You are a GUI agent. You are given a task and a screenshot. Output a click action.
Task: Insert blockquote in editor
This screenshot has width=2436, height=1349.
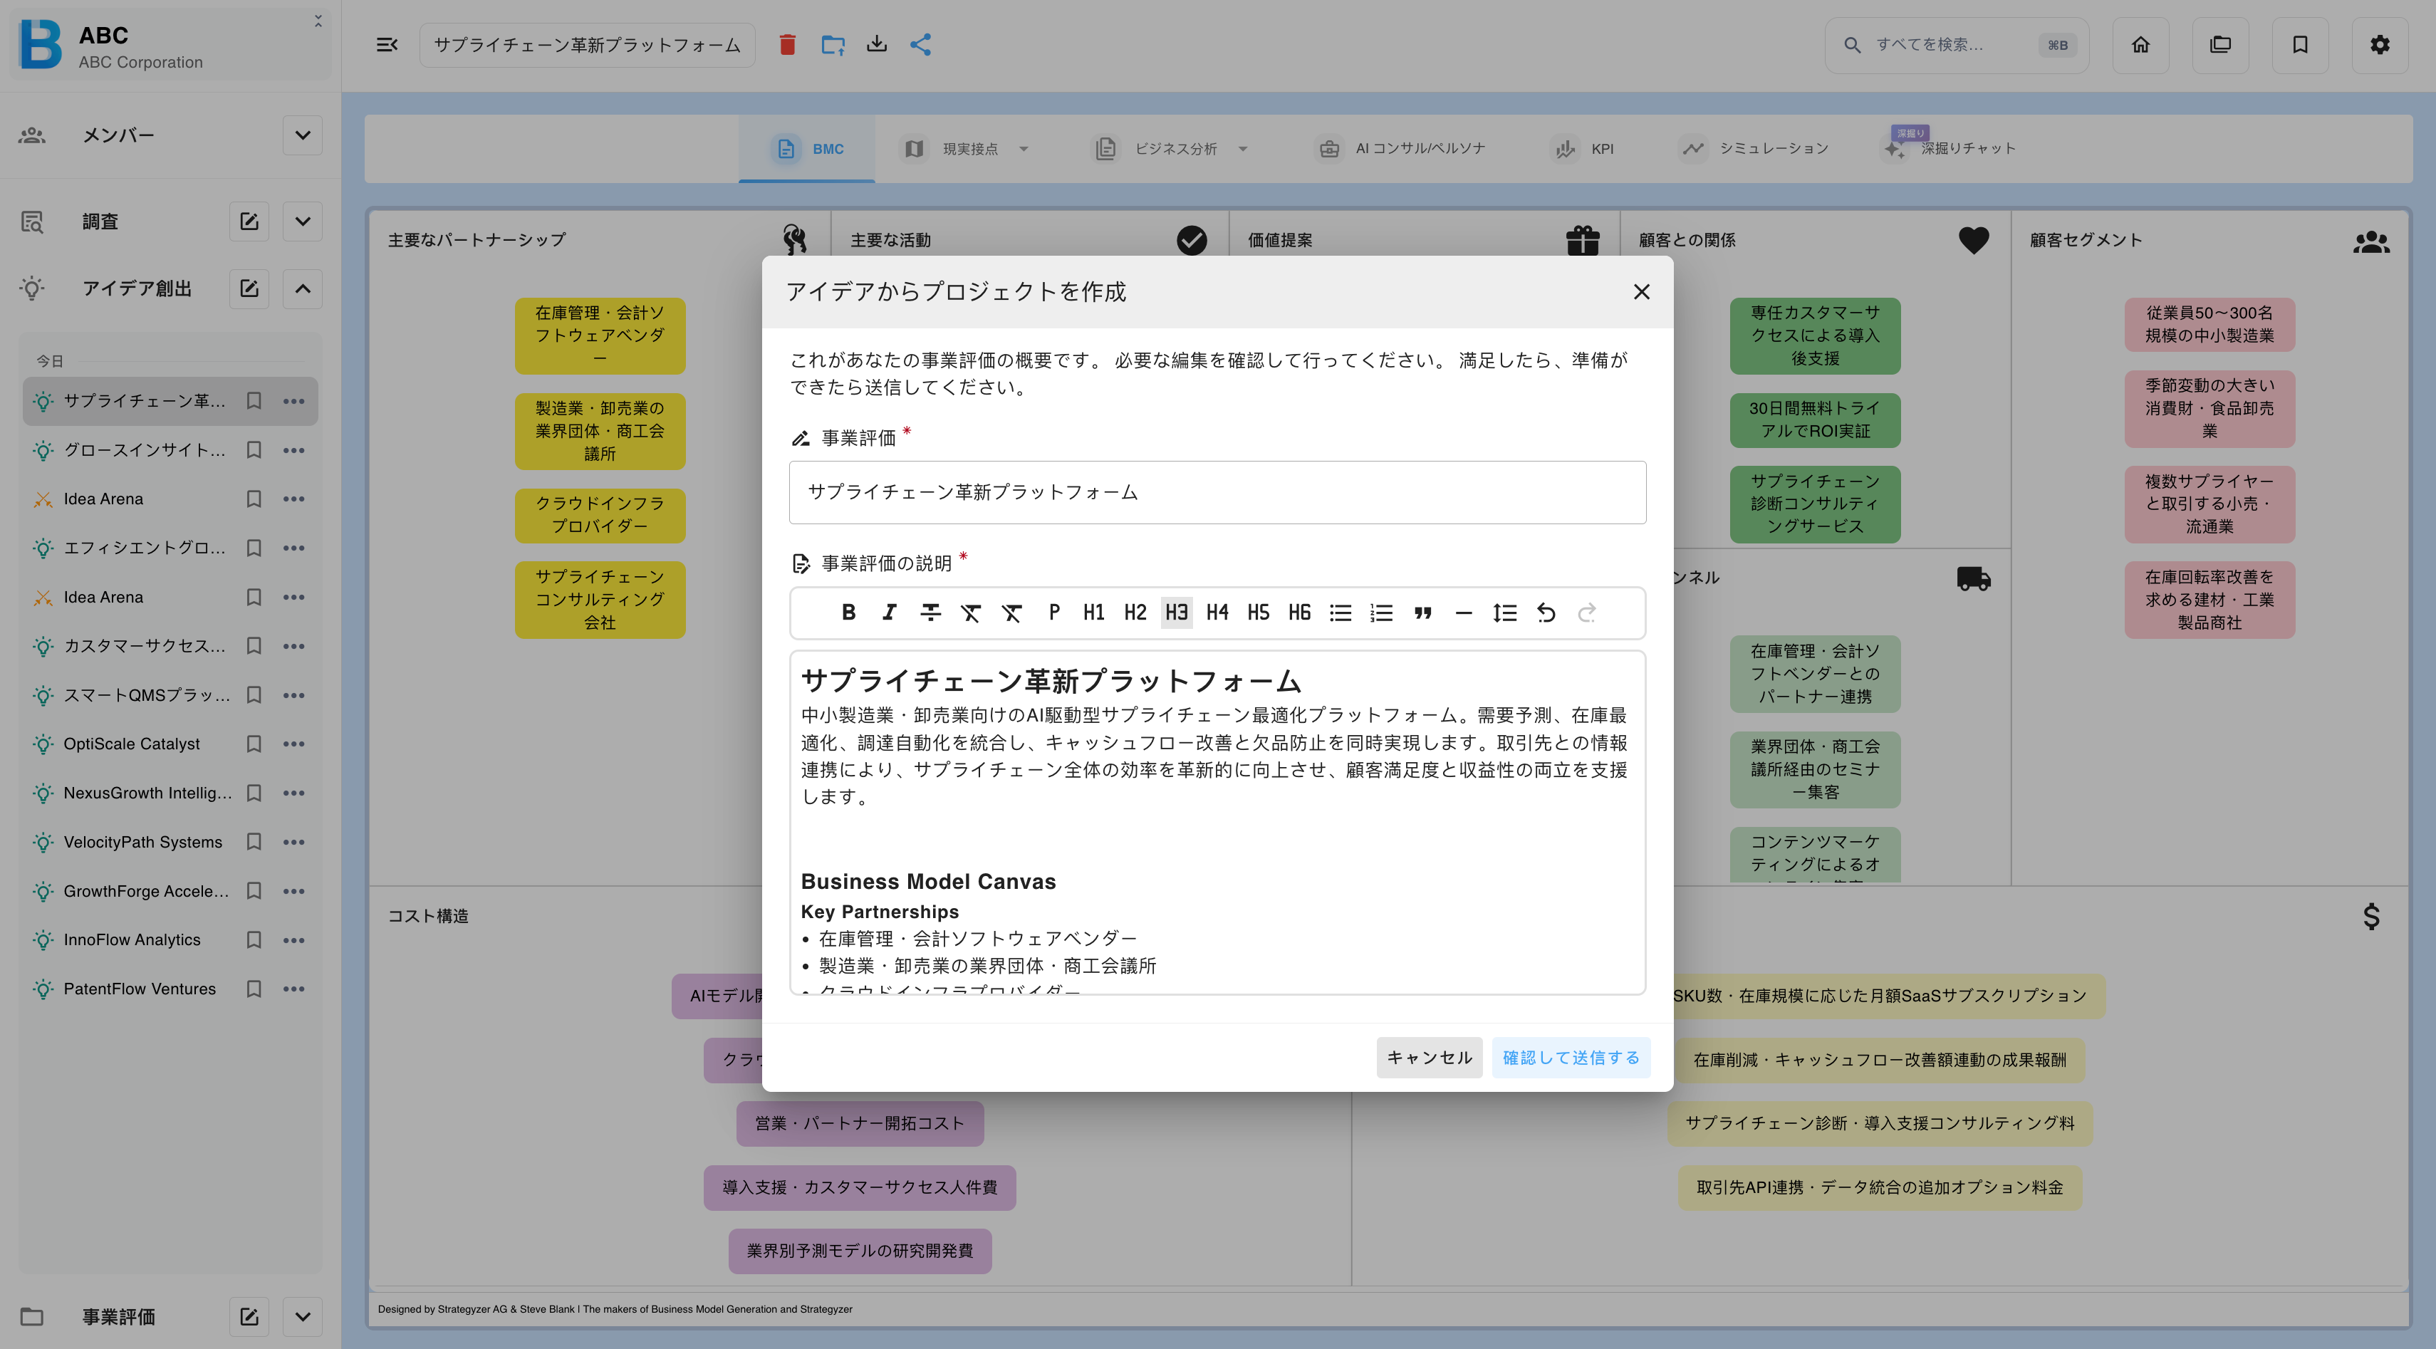(1422, 613)
